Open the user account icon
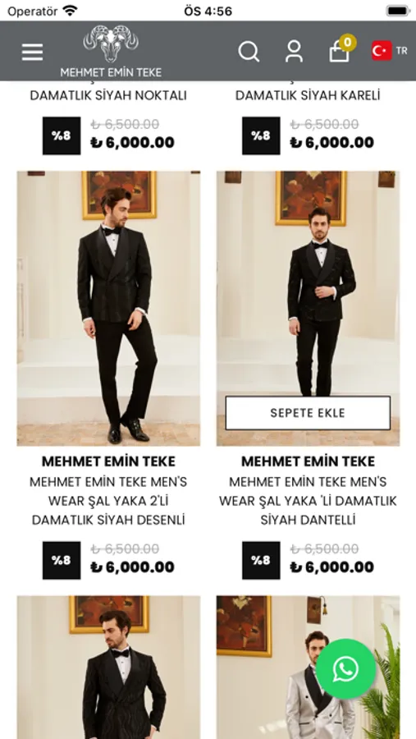The image size is (416, 739). [294, 51]
